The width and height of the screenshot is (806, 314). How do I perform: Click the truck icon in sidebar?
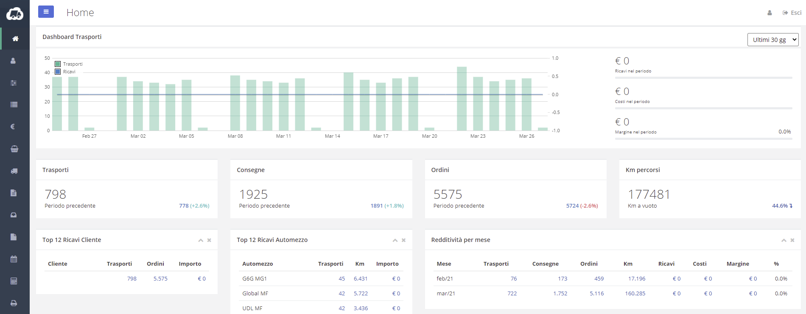pos(14,171)
